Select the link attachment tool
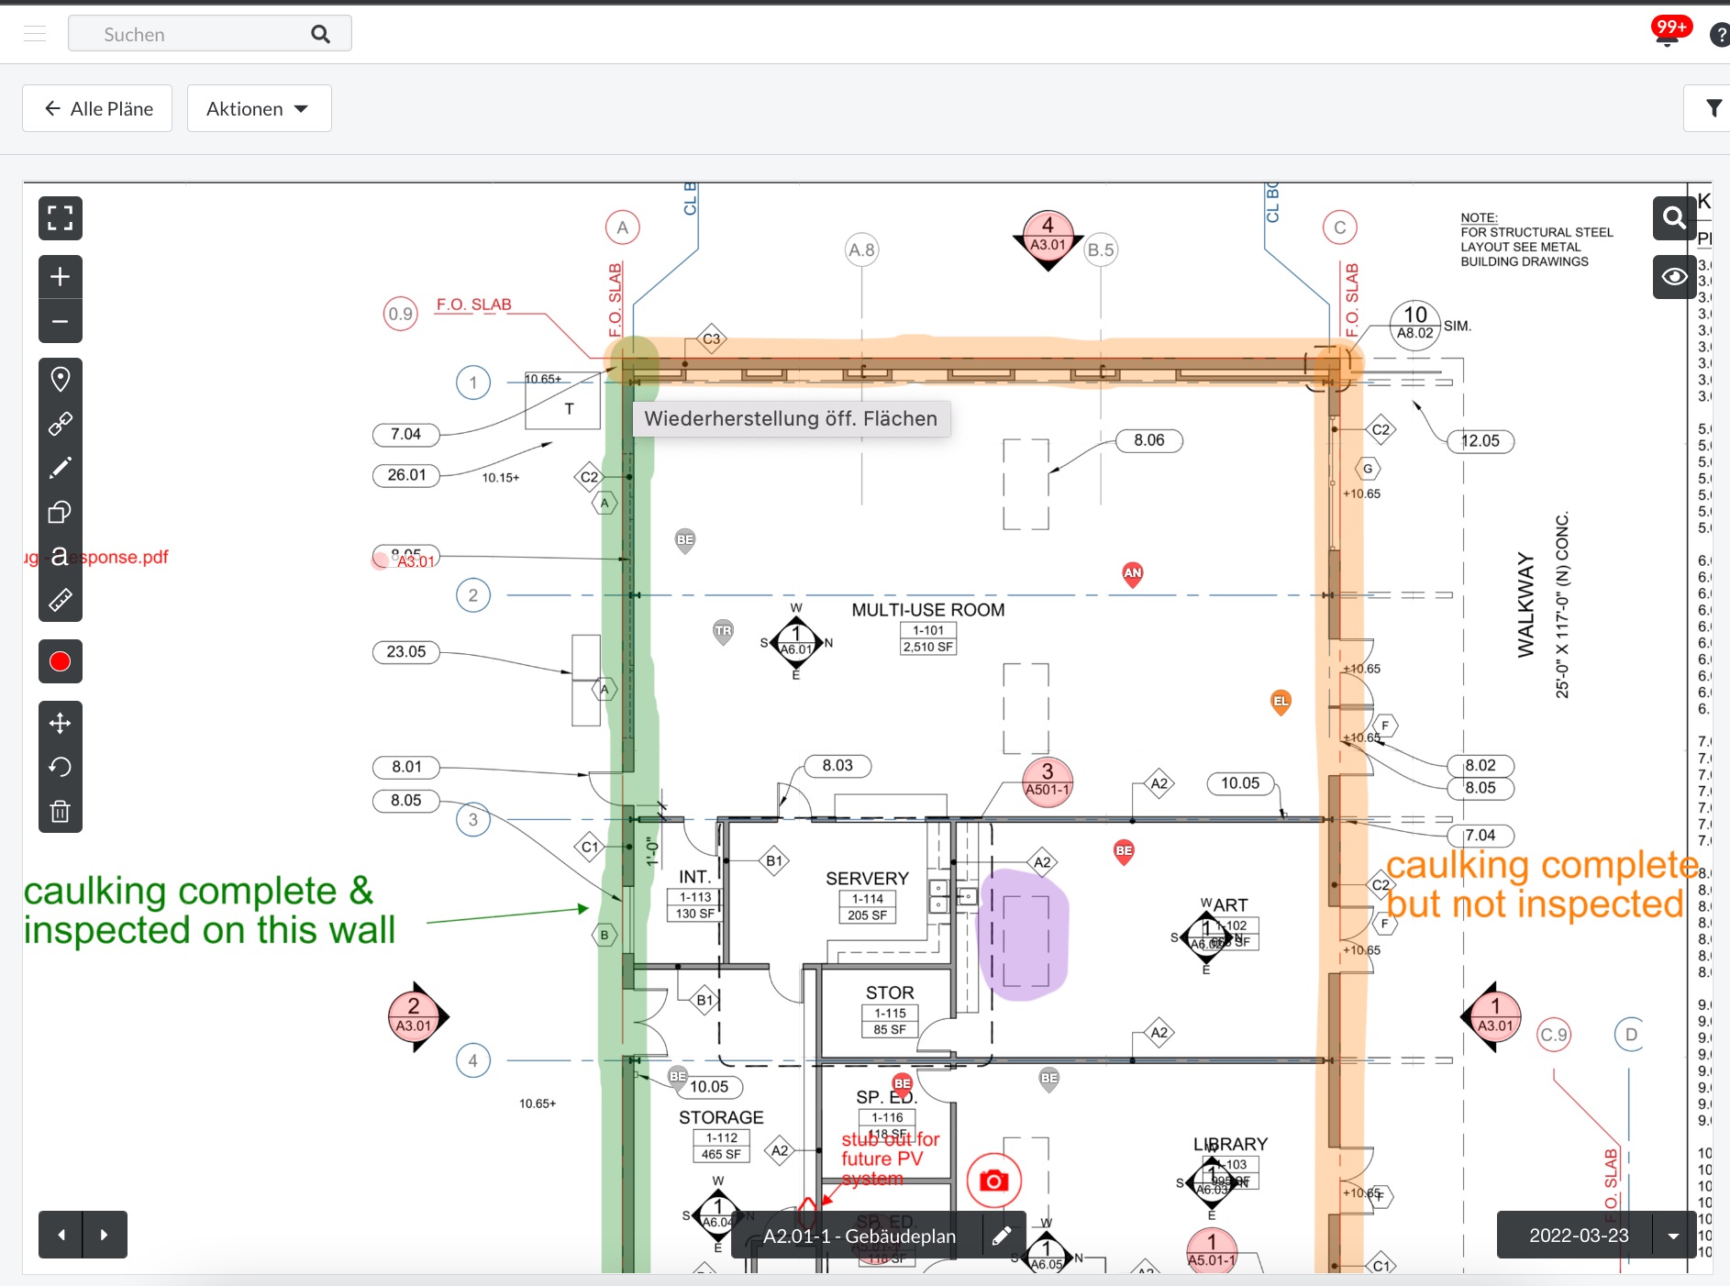Viewport: 1730px width, 1286px height. pos(60,424)
